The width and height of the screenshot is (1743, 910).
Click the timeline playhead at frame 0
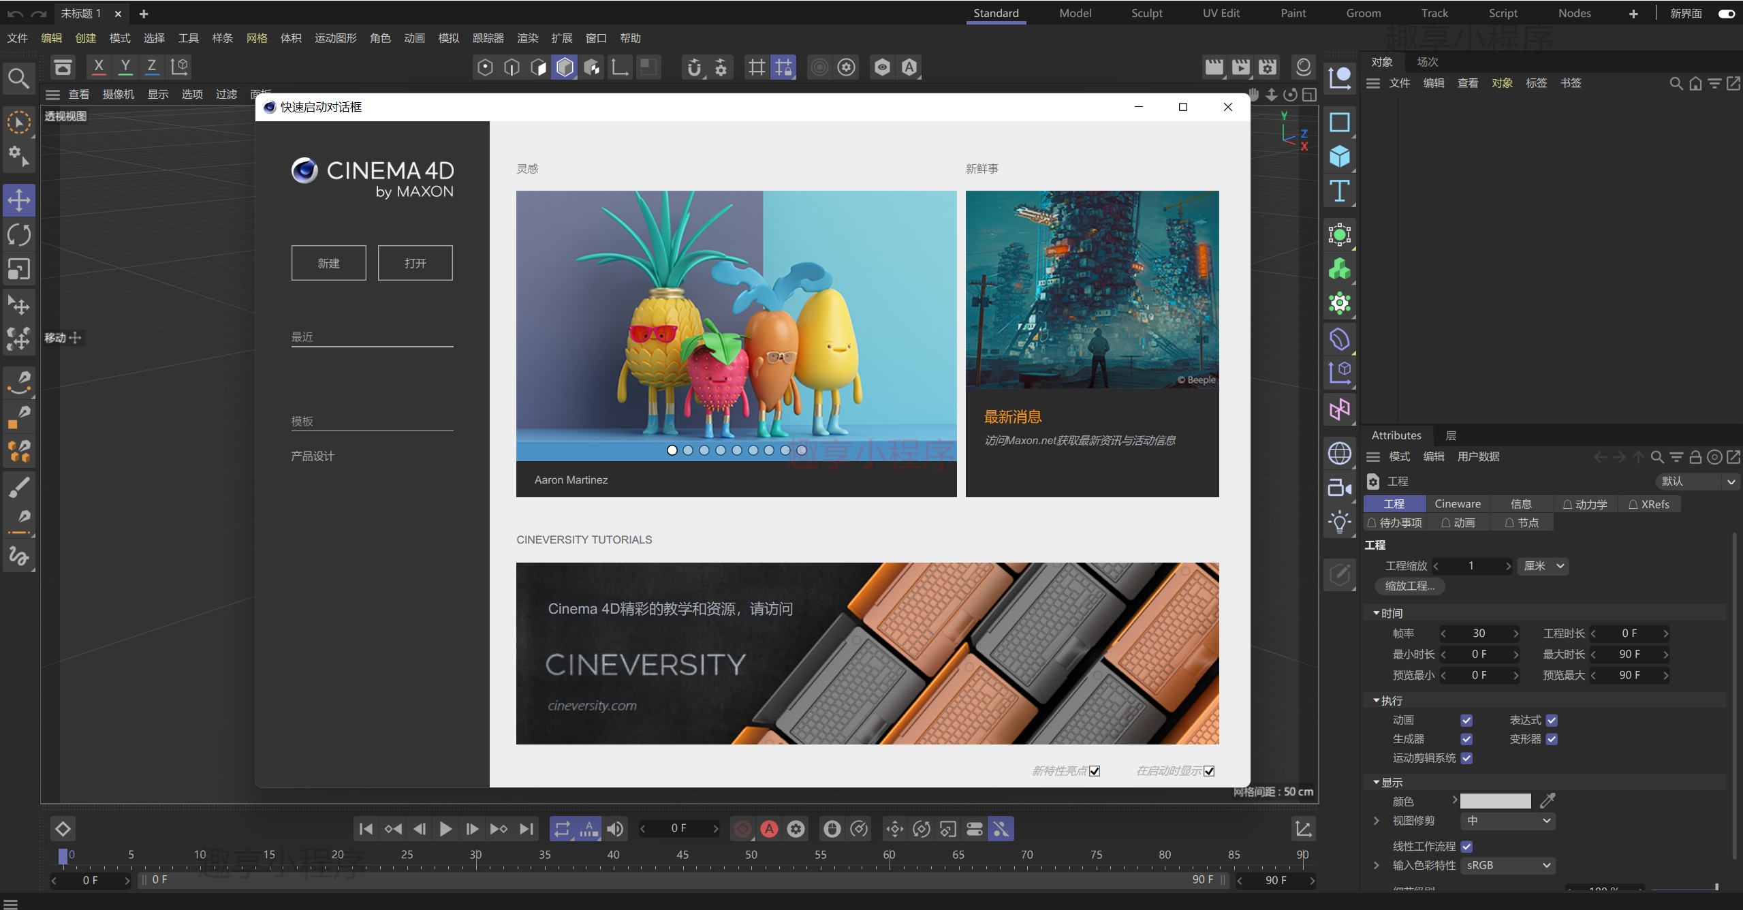[x=63, y=856]
